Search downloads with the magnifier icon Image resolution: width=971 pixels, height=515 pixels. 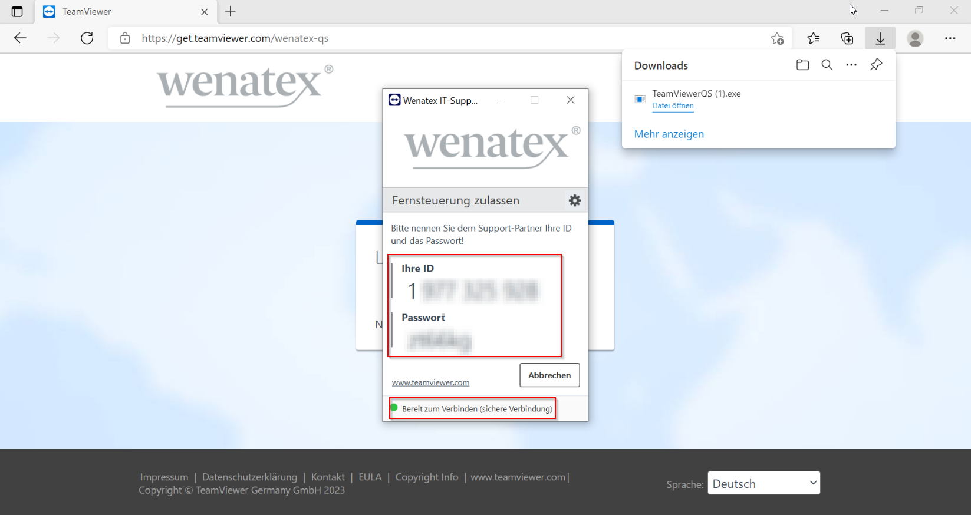pos(827,65)
